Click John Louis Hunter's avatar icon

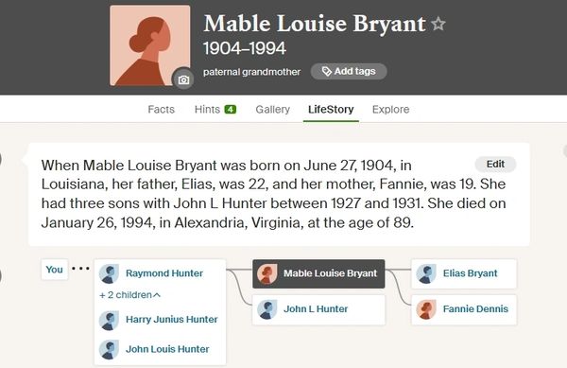coord(109,349)
